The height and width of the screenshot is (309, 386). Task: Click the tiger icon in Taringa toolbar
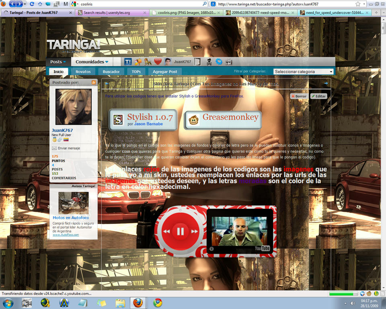[x=148, y=62]
